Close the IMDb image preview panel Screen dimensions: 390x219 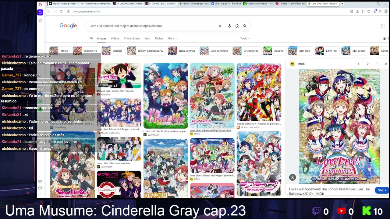pos(386,64)
